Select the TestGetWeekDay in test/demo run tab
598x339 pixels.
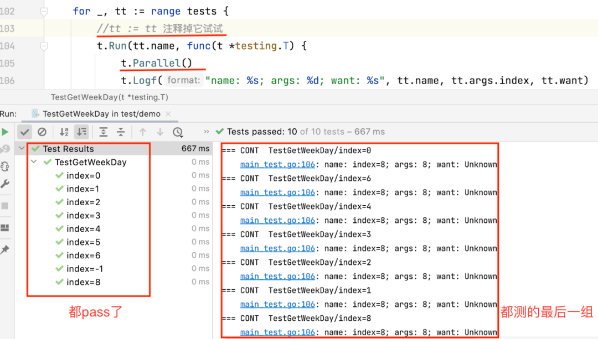[x=101, y=114]
